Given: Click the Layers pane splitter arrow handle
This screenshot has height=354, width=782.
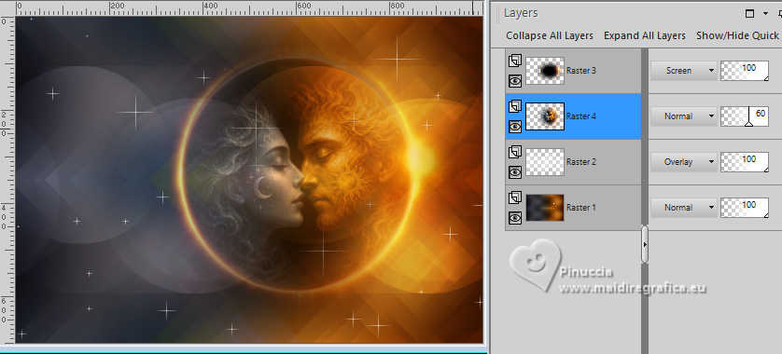Looking at the screenshot, I should (644, 245).
